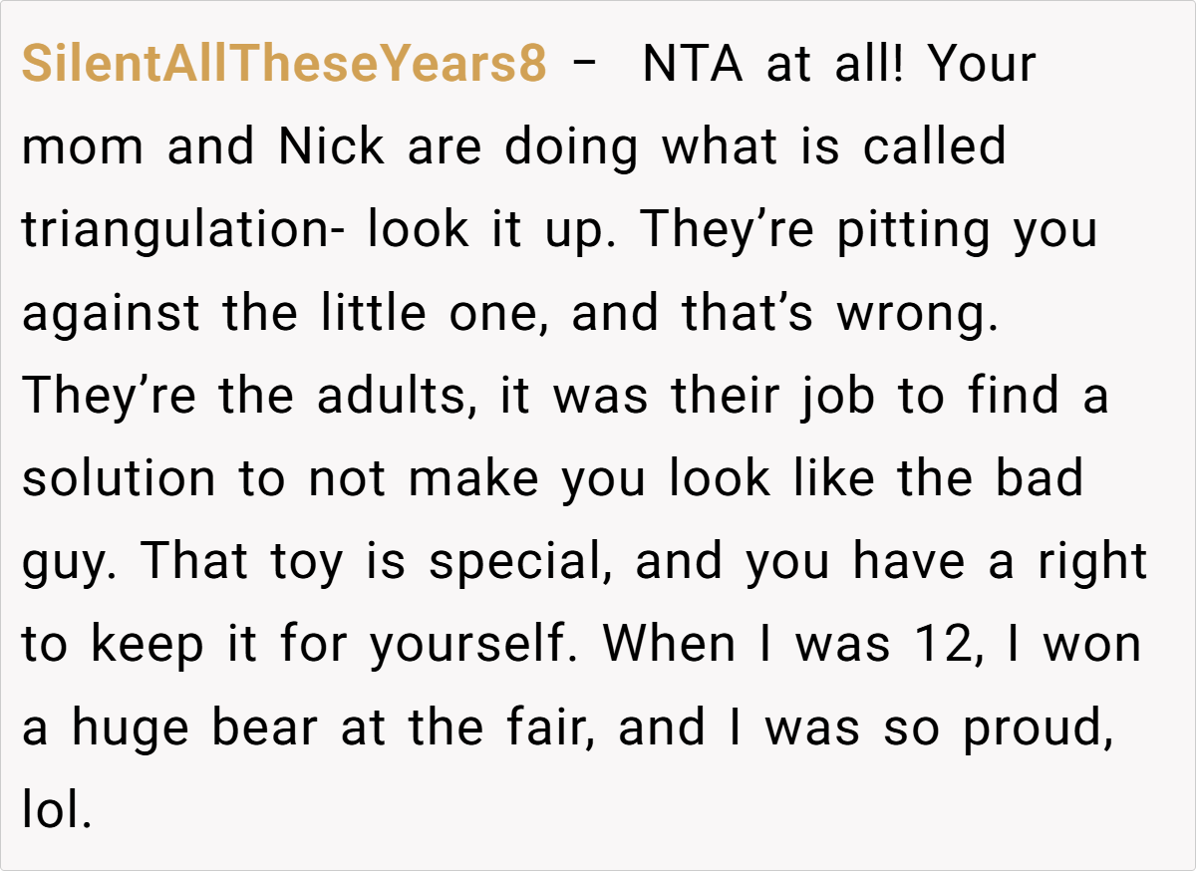Click the word "special" in the comment
Screen dimensions: 1196x871
[x=520, y=562]
